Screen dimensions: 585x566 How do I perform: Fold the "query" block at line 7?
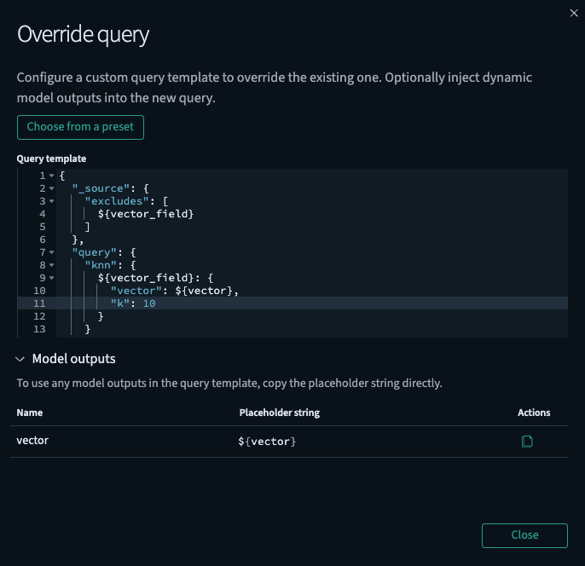[x=51, y=252]
